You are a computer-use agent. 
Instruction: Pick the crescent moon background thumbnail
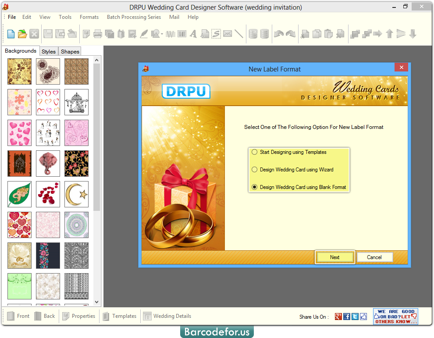click(x=76, y=194)
